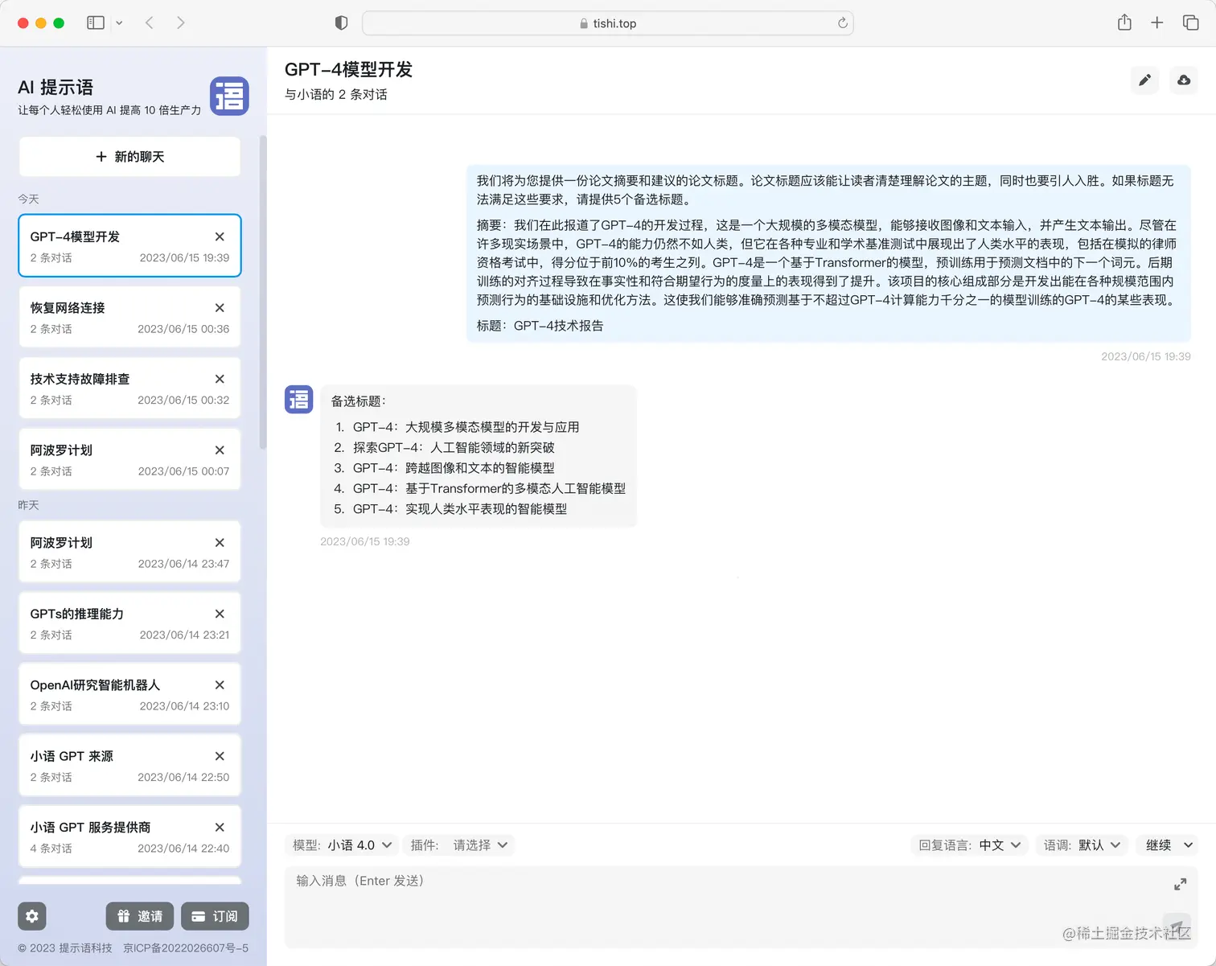The image size is (1216, 966).
Task: Delete the 阿波罗计划 chat from 23:47
Action: pyautogui.click(x=220, y=543)
